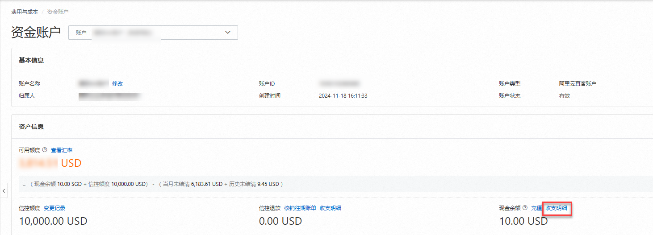Click the 账户ID label

click(x=267, y=84)
